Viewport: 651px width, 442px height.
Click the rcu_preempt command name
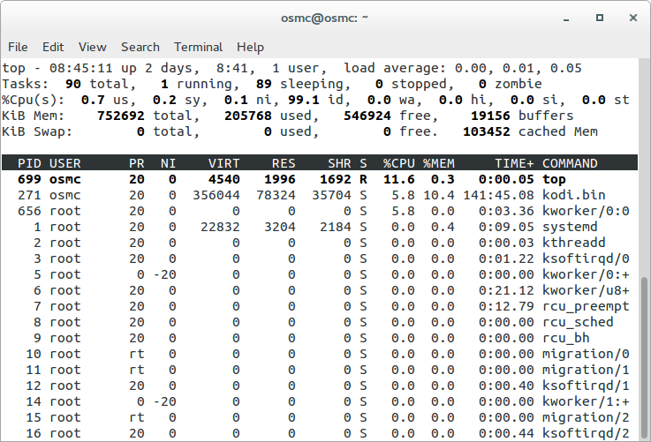tap(586, 306)
